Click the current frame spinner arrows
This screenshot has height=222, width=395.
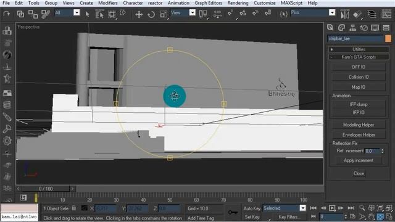(346, 216)
